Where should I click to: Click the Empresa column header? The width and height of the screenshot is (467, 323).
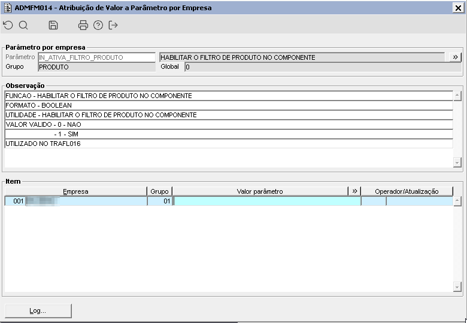pos(76,191)
